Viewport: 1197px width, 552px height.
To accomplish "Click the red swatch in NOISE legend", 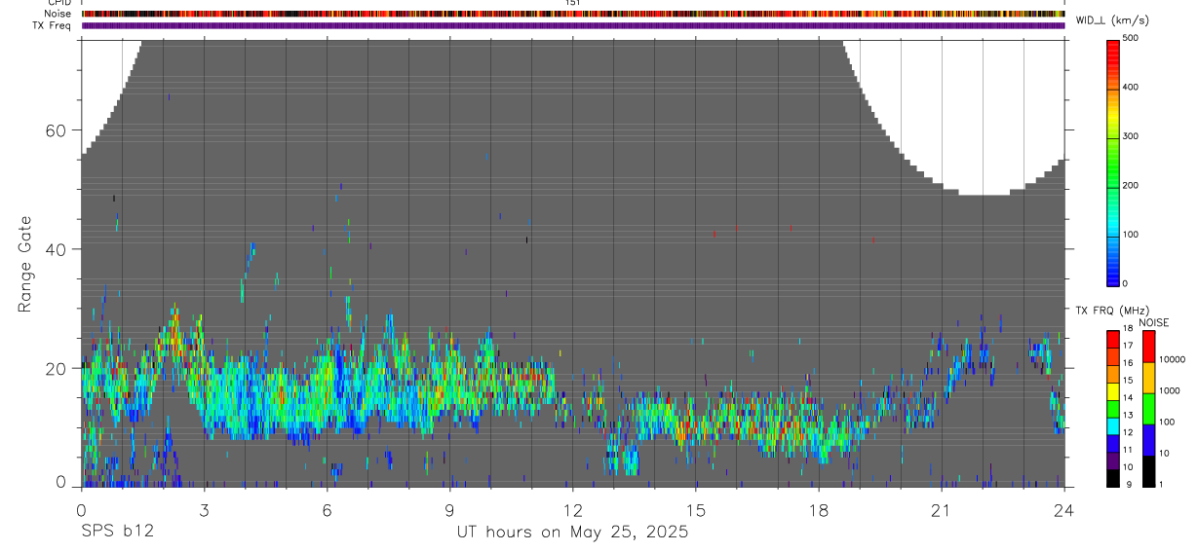I will 1148,347.
